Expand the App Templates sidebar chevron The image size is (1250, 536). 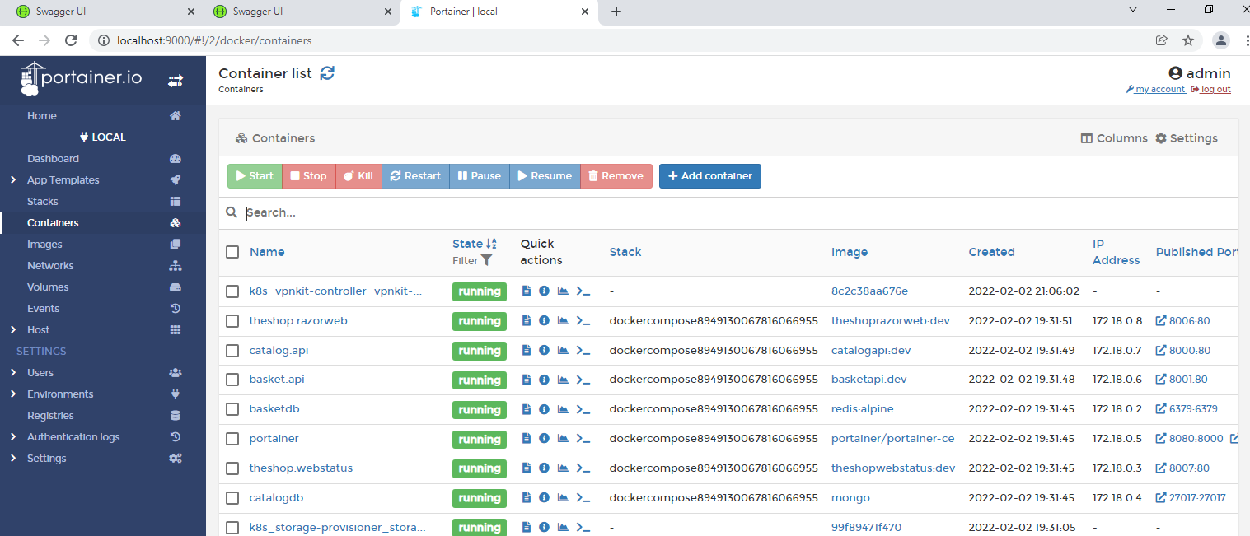tap(13, 180)
